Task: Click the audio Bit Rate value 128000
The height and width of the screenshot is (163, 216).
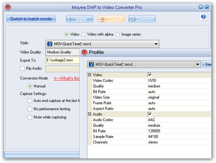Action: click(x=154, y=131)
